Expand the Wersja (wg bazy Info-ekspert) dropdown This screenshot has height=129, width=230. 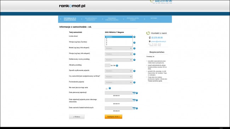coord(119,54)
